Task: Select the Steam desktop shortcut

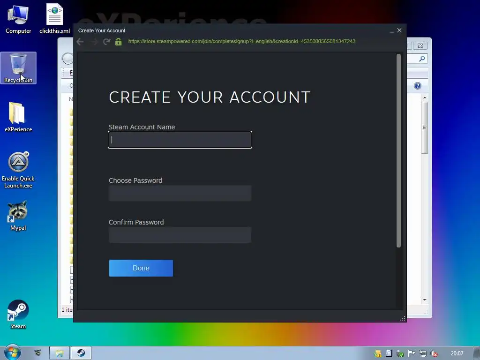Action: [18, 315]
